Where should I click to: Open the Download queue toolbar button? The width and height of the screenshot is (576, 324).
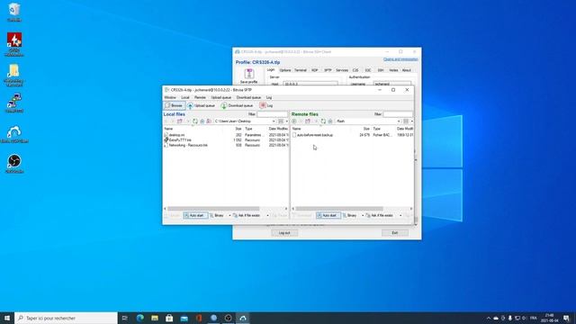[237, 105]
